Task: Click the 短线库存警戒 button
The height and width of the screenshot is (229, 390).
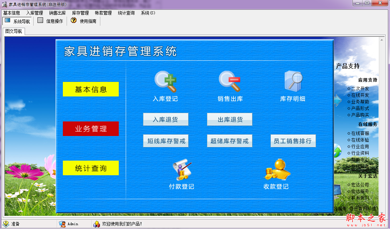Action: click(166, 141)
